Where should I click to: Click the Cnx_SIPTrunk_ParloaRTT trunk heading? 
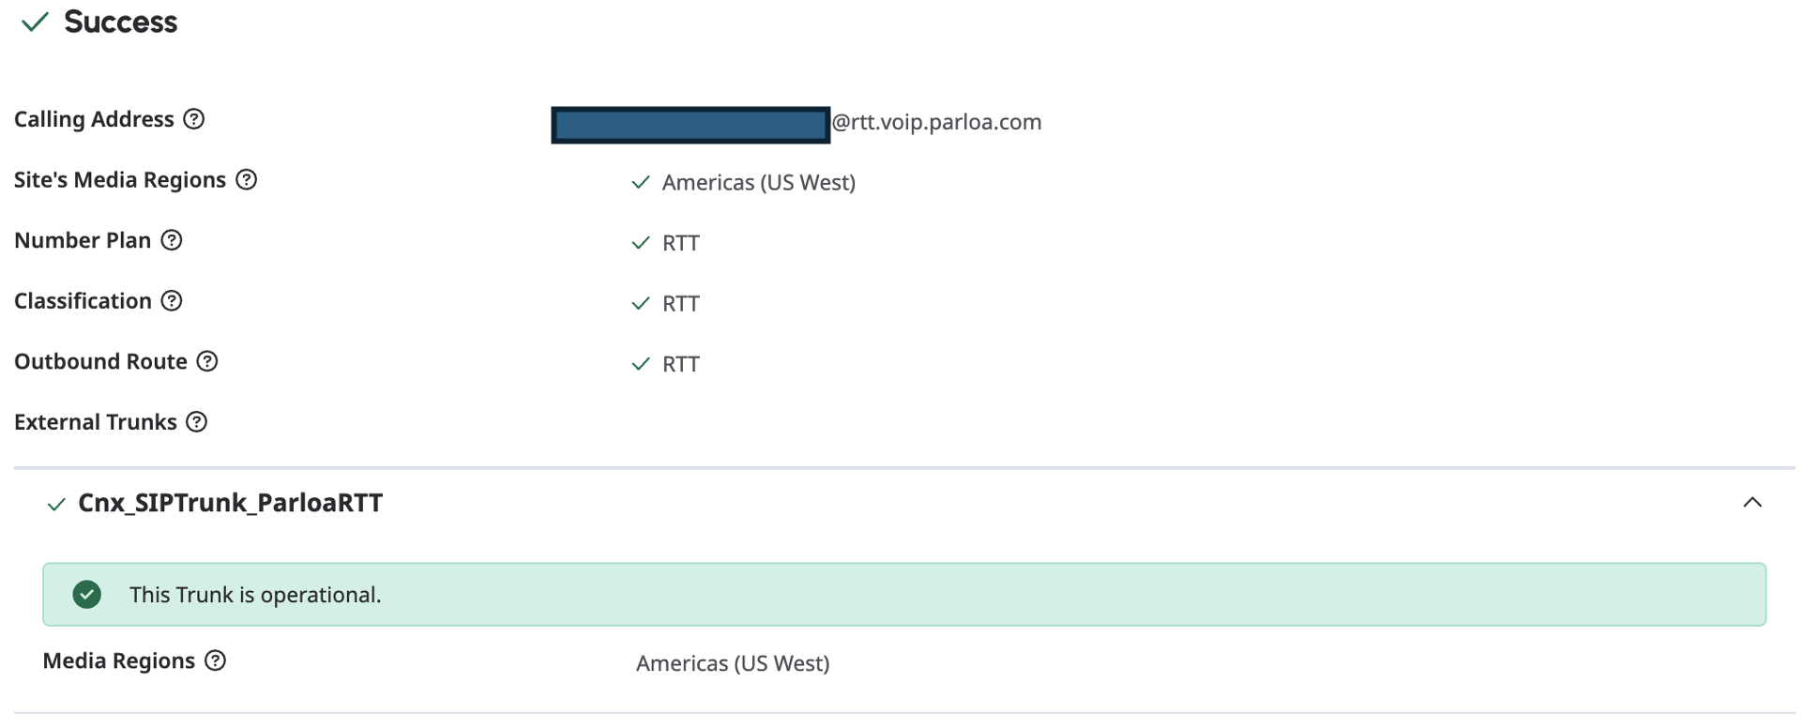(x=230, y=503)
